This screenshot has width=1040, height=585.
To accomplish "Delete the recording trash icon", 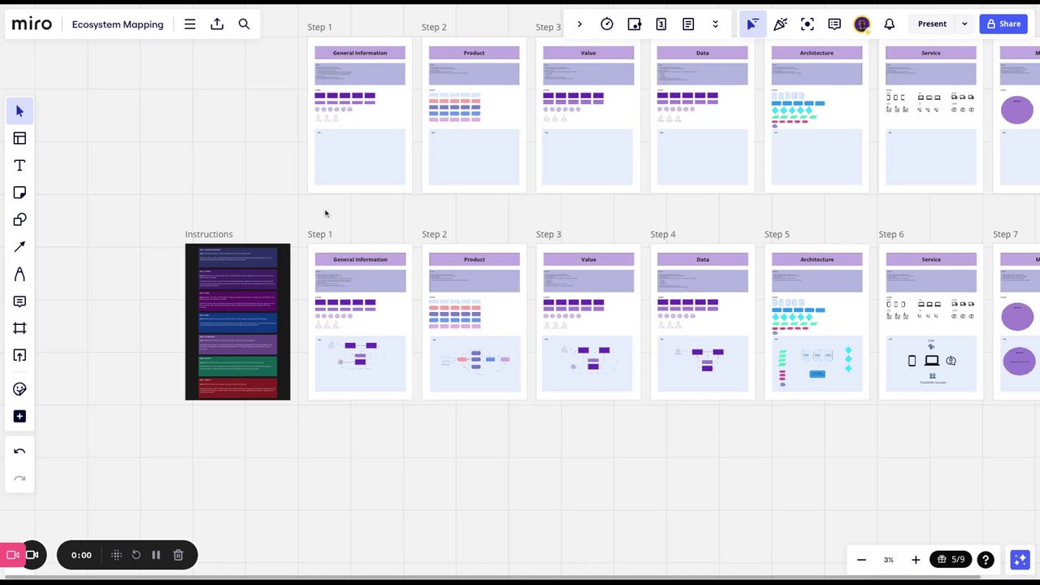I will [178, 555].
